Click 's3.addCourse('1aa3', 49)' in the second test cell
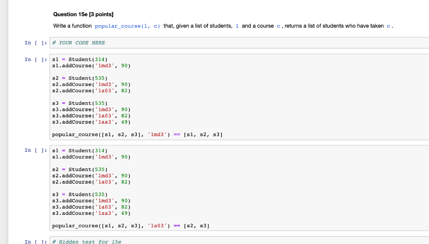The width and height of the screenshot is (429, 244). point(91,213)
